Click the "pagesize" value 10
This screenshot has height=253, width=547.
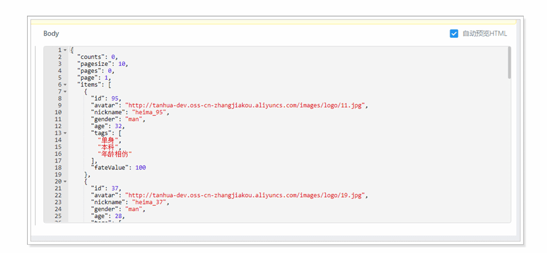pos(123,63)
